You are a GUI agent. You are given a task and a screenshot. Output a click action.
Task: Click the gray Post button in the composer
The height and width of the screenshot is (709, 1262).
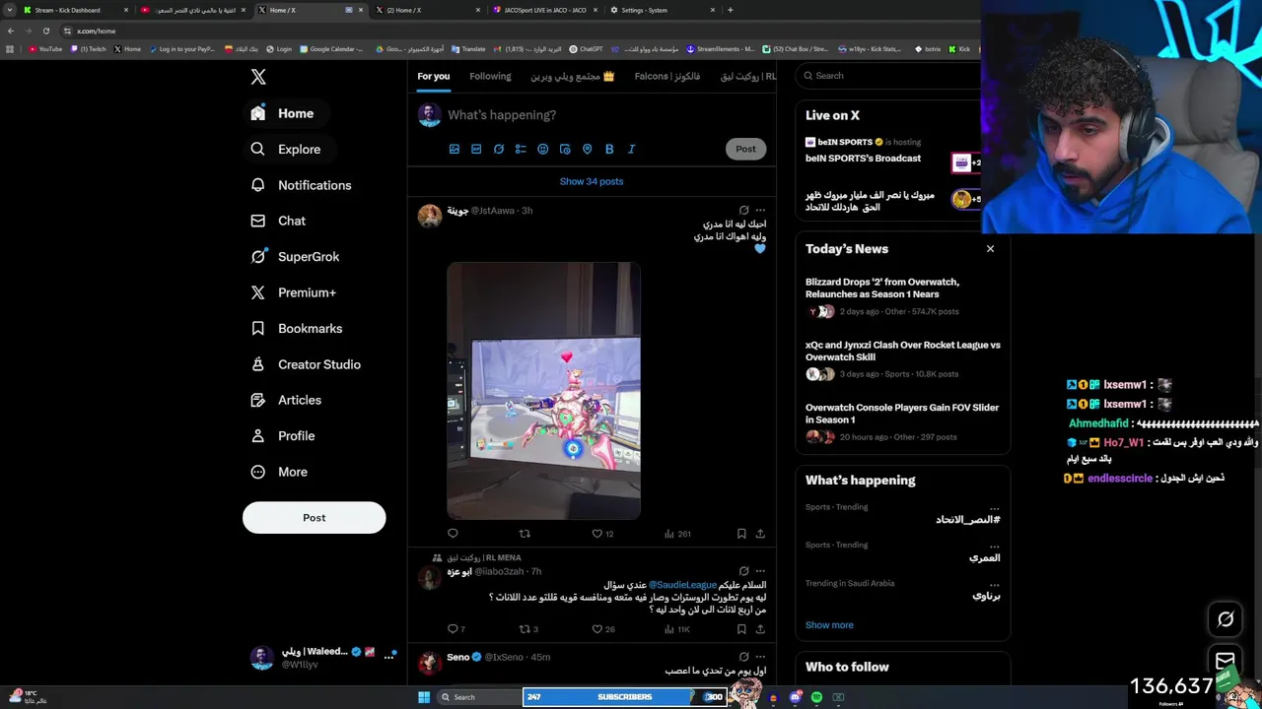[745, 149]
